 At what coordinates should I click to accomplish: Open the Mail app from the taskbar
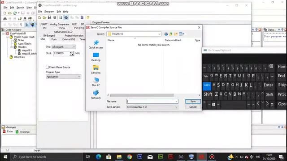(150, 157)
